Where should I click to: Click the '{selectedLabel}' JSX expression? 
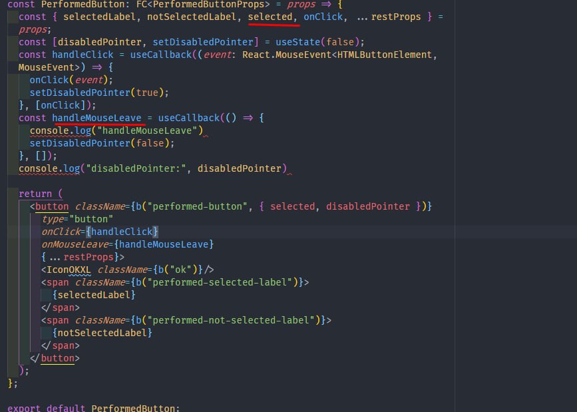tap(94, 295)
